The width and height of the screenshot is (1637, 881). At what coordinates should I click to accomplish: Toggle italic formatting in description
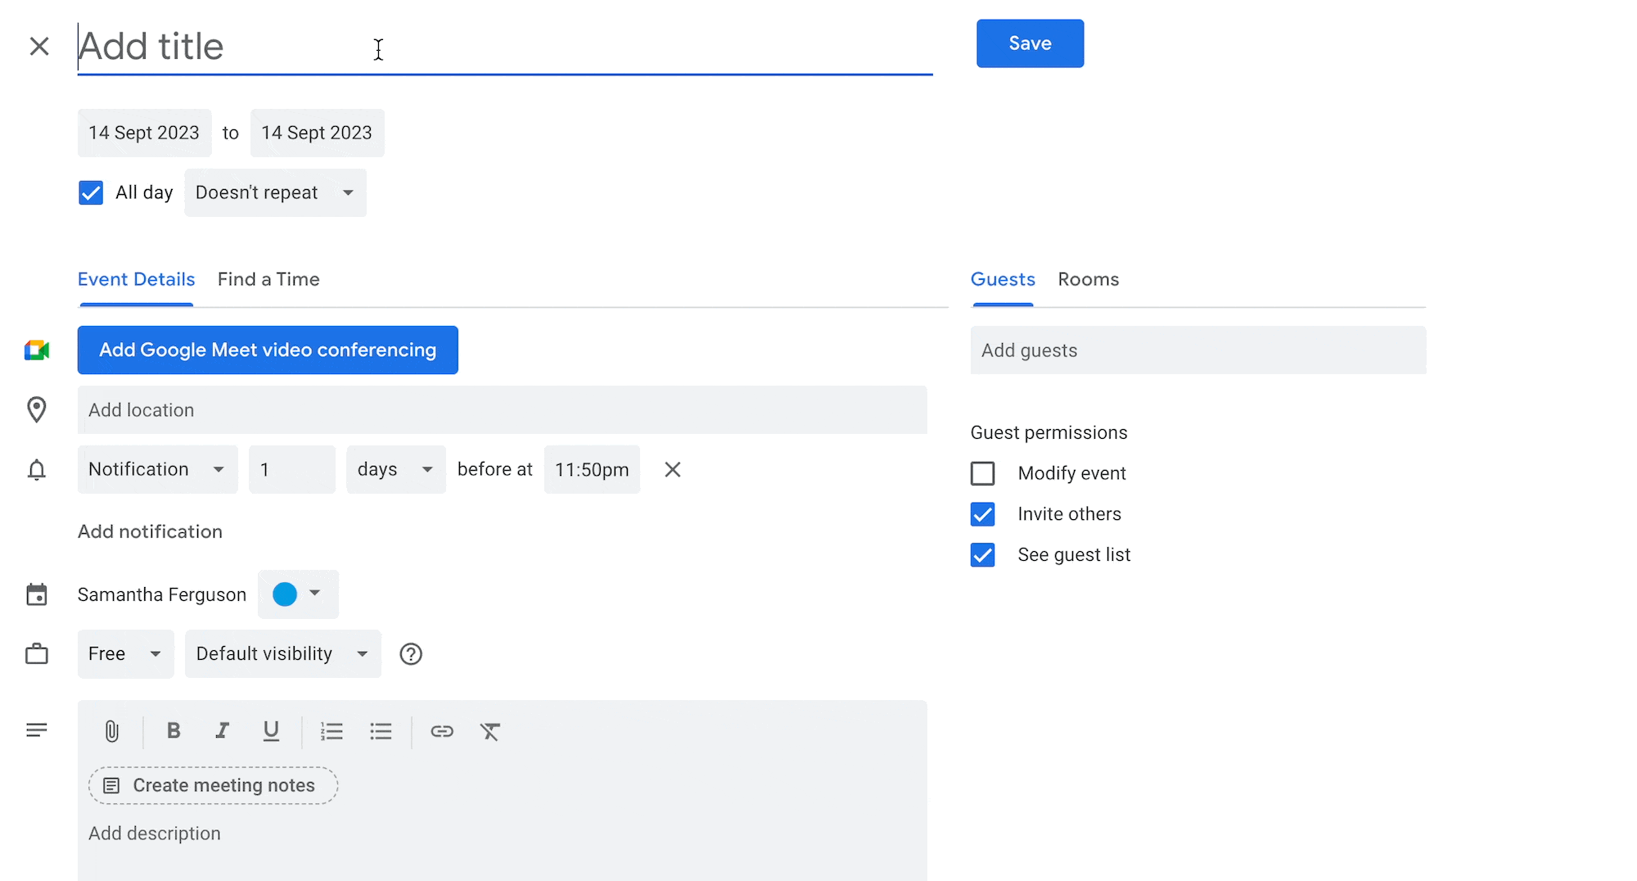click(222, 731)
